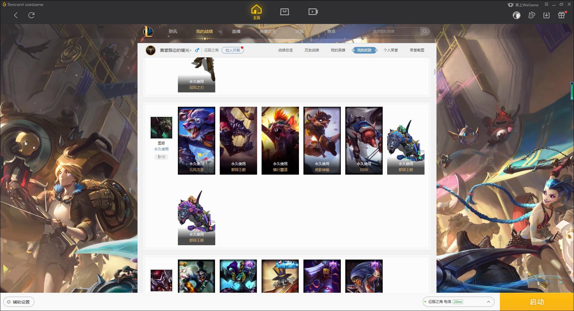574x311 pixels.
Task: Open the user avatar in top-right toolbar
Action: [x=516, y=15]
